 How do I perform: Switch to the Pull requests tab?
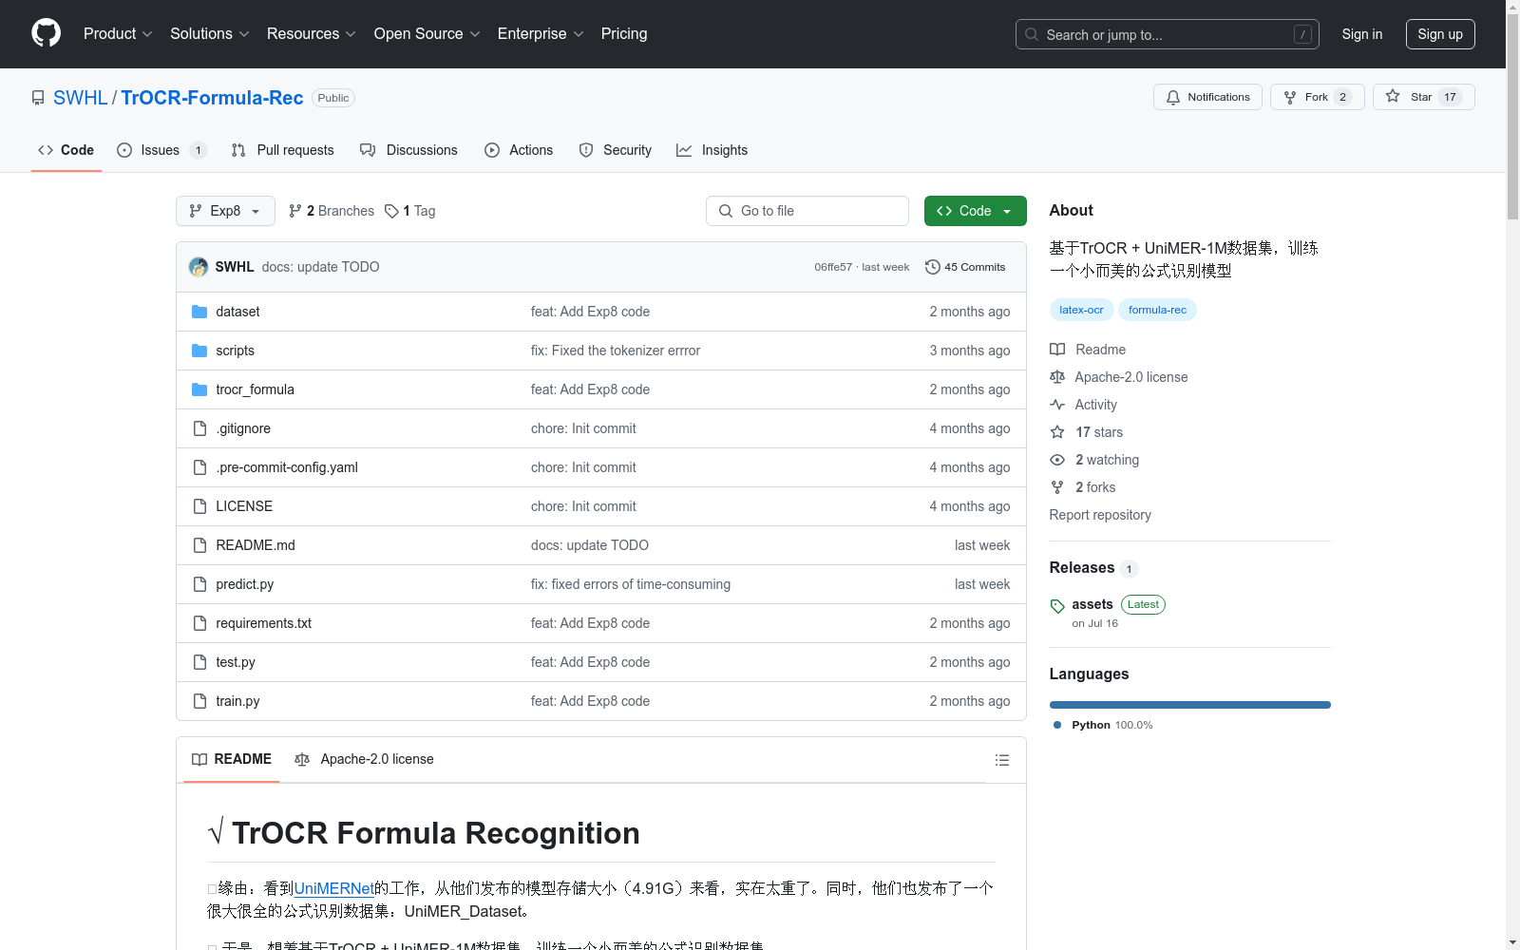282,150
